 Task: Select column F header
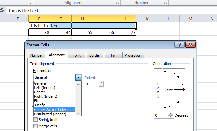click(x=39, y=19)
